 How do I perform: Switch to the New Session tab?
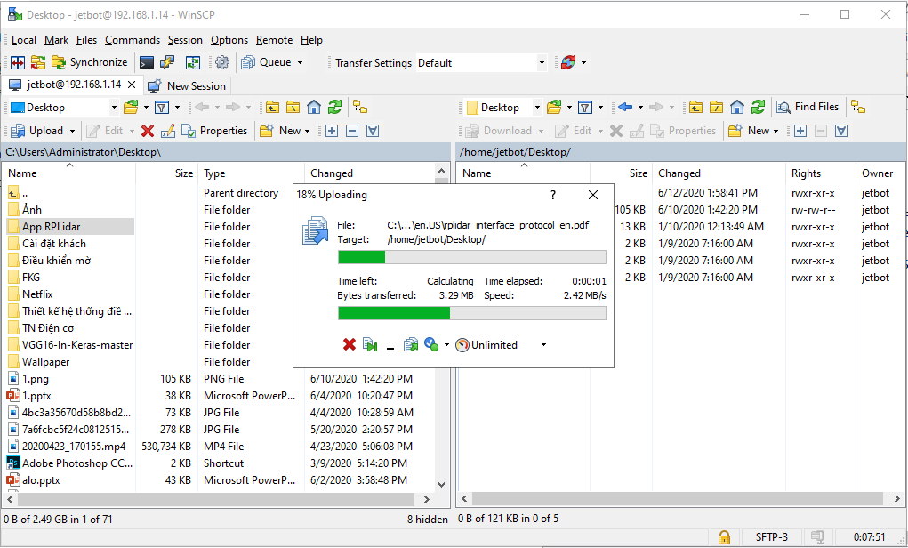pos(187,85)
